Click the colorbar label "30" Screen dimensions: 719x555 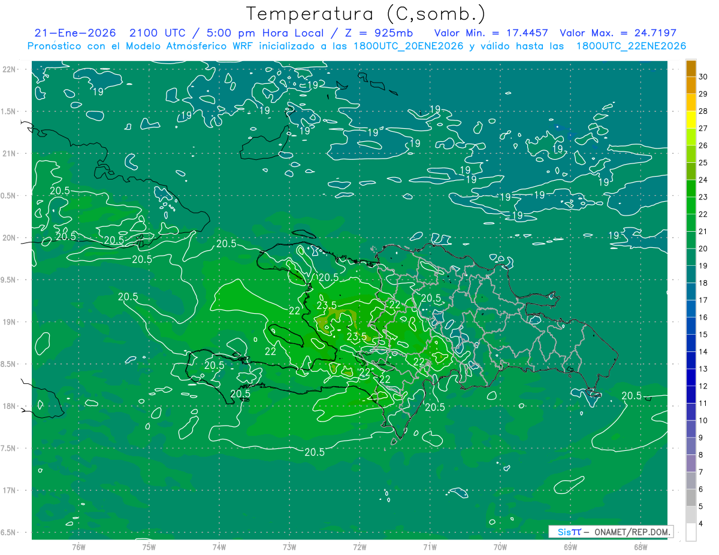coord(703,77)
